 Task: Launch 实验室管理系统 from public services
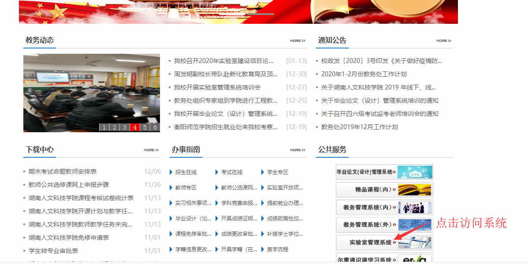click(x=384, y=242)
